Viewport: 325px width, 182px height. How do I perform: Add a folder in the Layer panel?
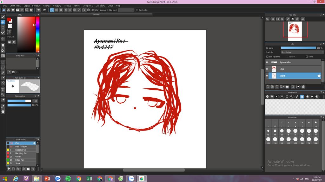(287, 87)
